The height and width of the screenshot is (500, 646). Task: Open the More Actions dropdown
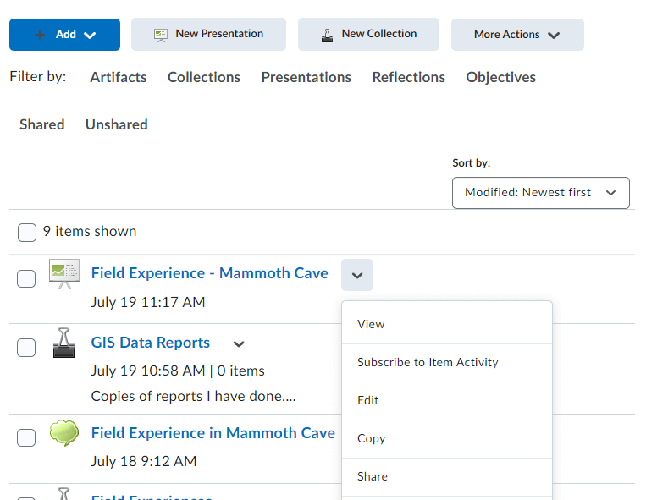point(517,35)
